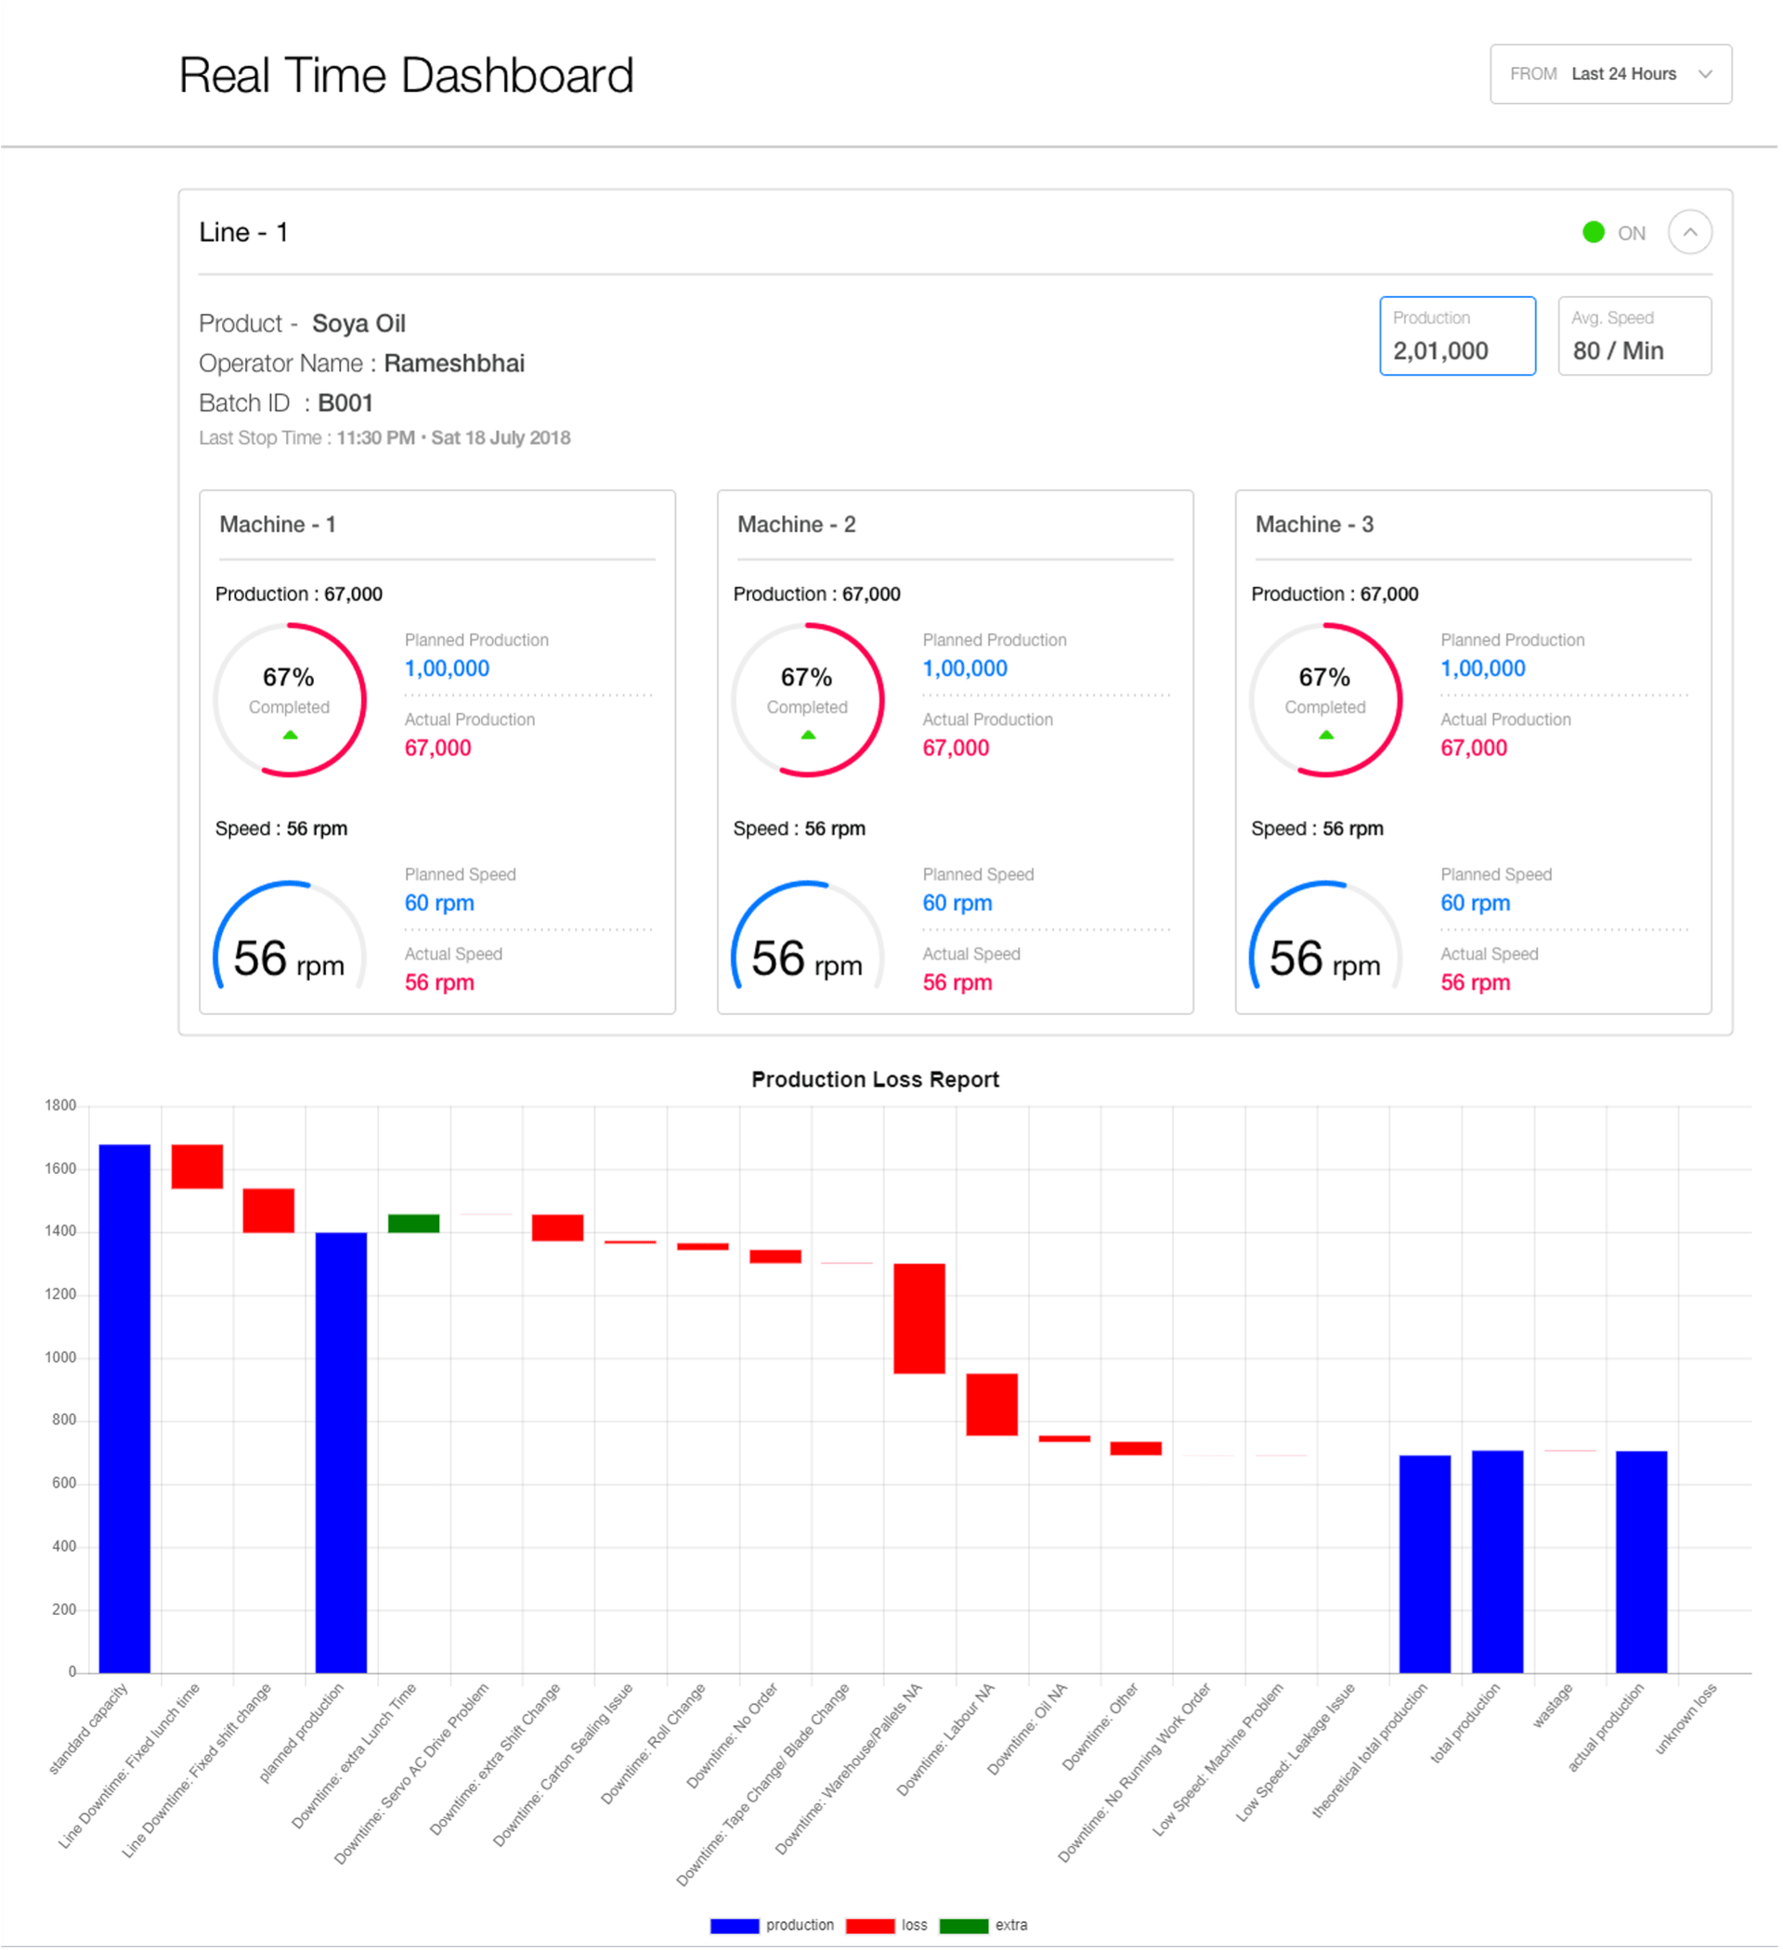
Task: Click Machine - 2 green completion arrow
Action: pyautogui.click(x=808, y=735)
